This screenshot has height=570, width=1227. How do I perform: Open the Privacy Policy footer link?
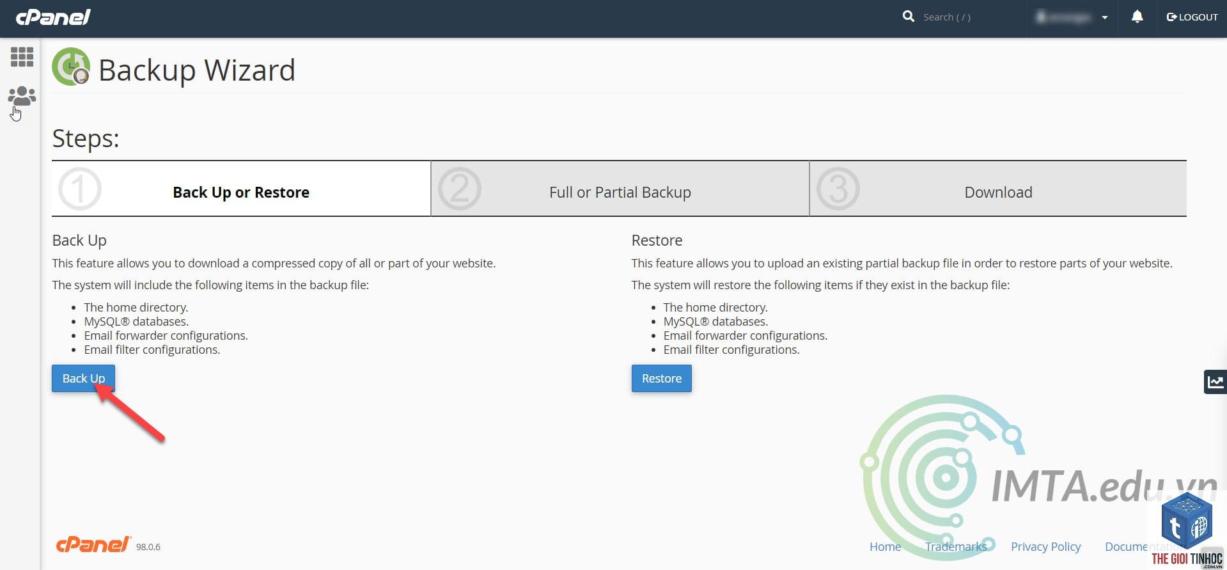point(1045,546)
